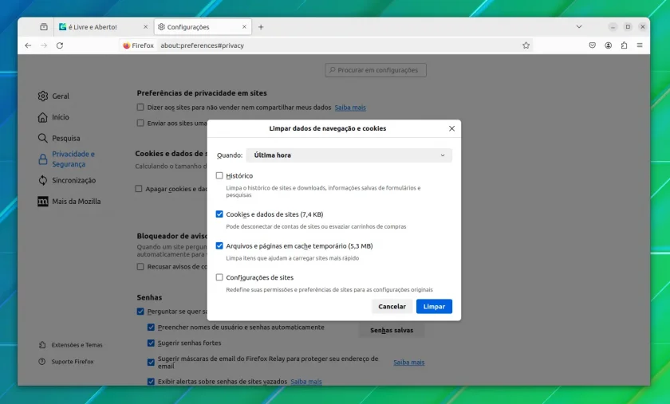The image size is (670, 404).
Task: Toggle the 'Enviar aos sites uma' checkbox
Action: tap(140, 123)
